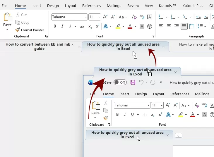Open bullets list dropdown in the back window
214x157 pixels.
click(167, 17)
